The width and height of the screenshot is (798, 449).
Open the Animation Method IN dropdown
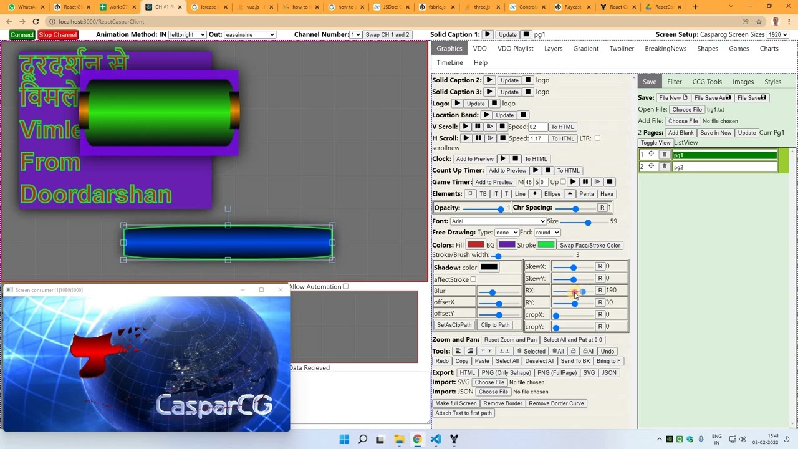pyautogui.click(x=187, y=34)
